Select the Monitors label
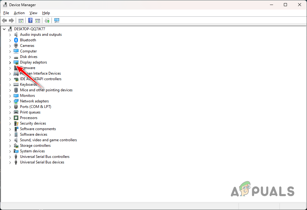The width and height of the screenshot is (307, 210). [x=27, y=96]
